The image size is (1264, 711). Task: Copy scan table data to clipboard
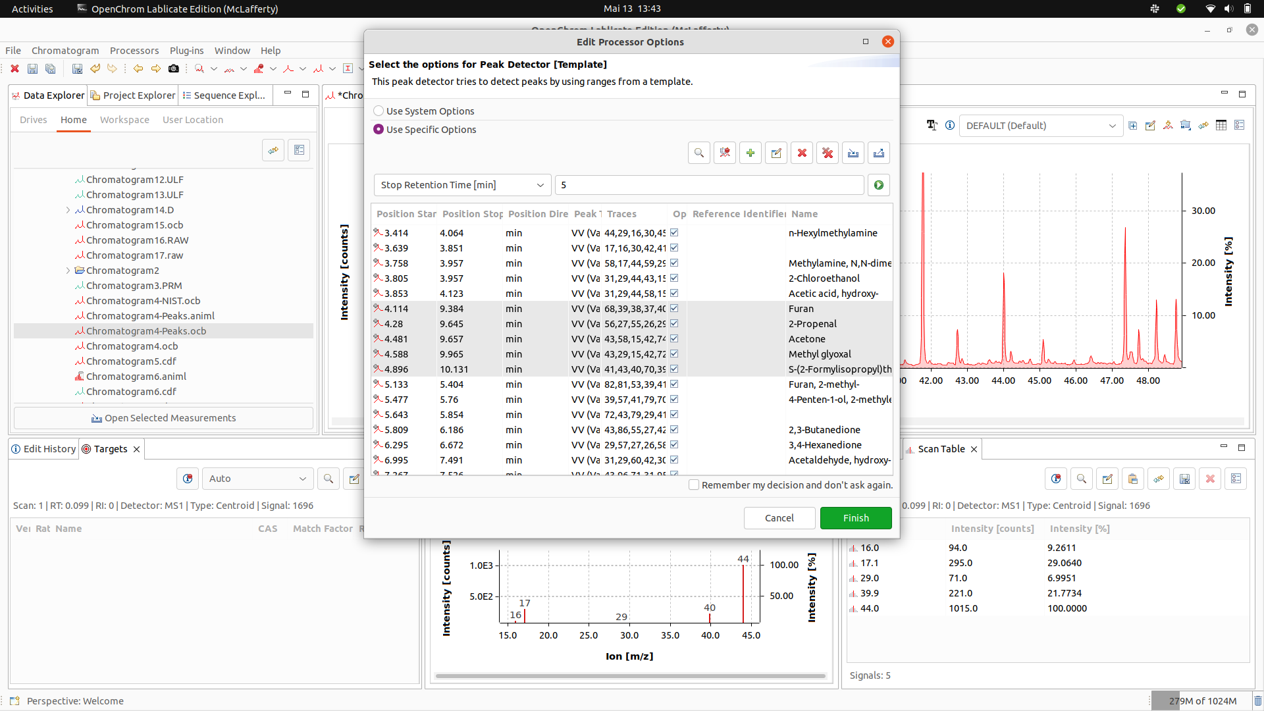pyautogui.click(x=1133, y=479)
